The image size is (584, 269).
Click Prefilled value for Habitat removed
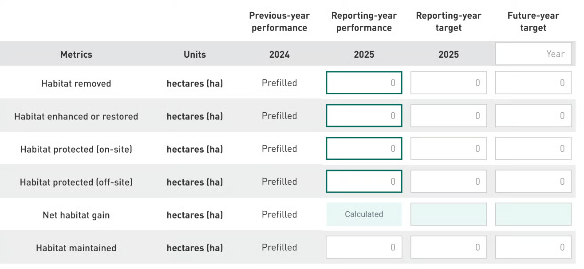click(279, 83)
